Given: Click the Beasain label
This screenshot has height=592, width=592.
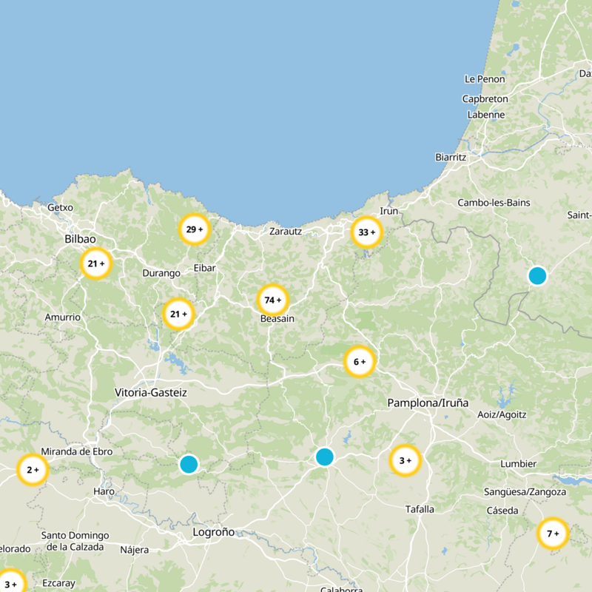Looking at the screenshot, I should coord(277,319).
